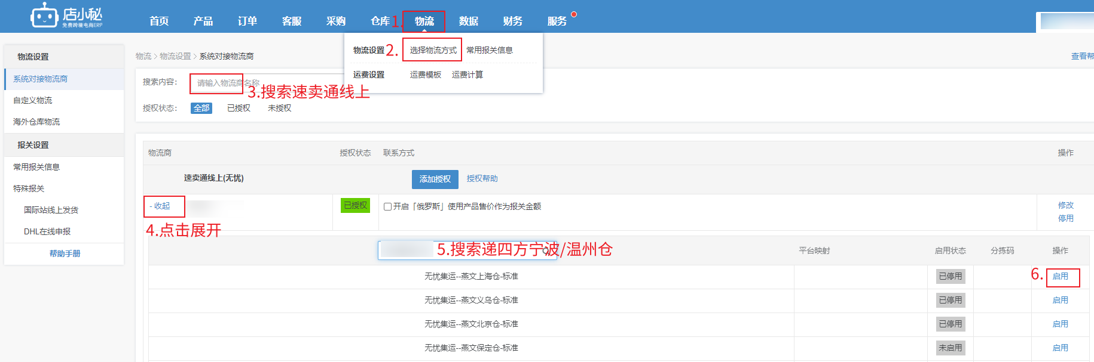Viewport: 1094px width, 362px height.
Task: Click 启用 for 燕文保定仓-标准
Action: (1060, 348)
